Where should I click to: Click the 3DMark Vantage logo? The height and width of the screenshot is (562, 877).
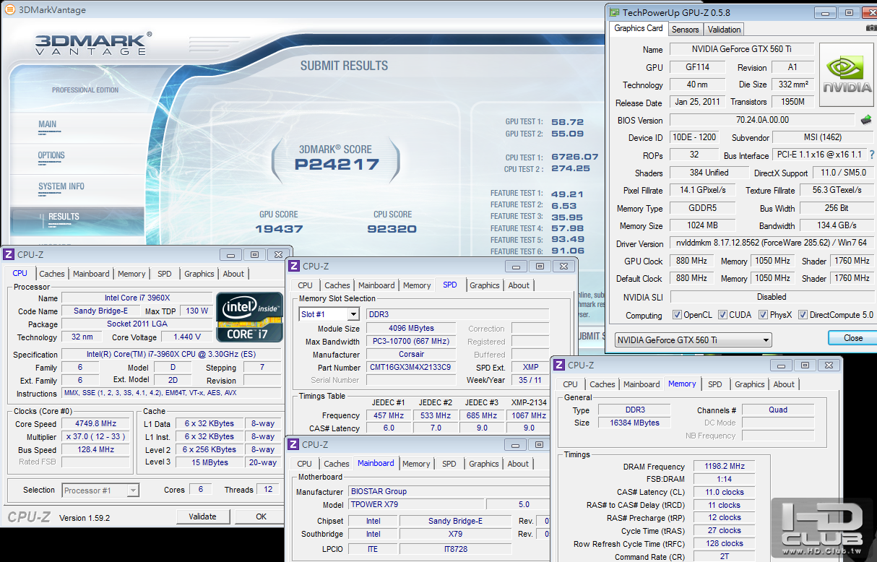coord(92,44)
